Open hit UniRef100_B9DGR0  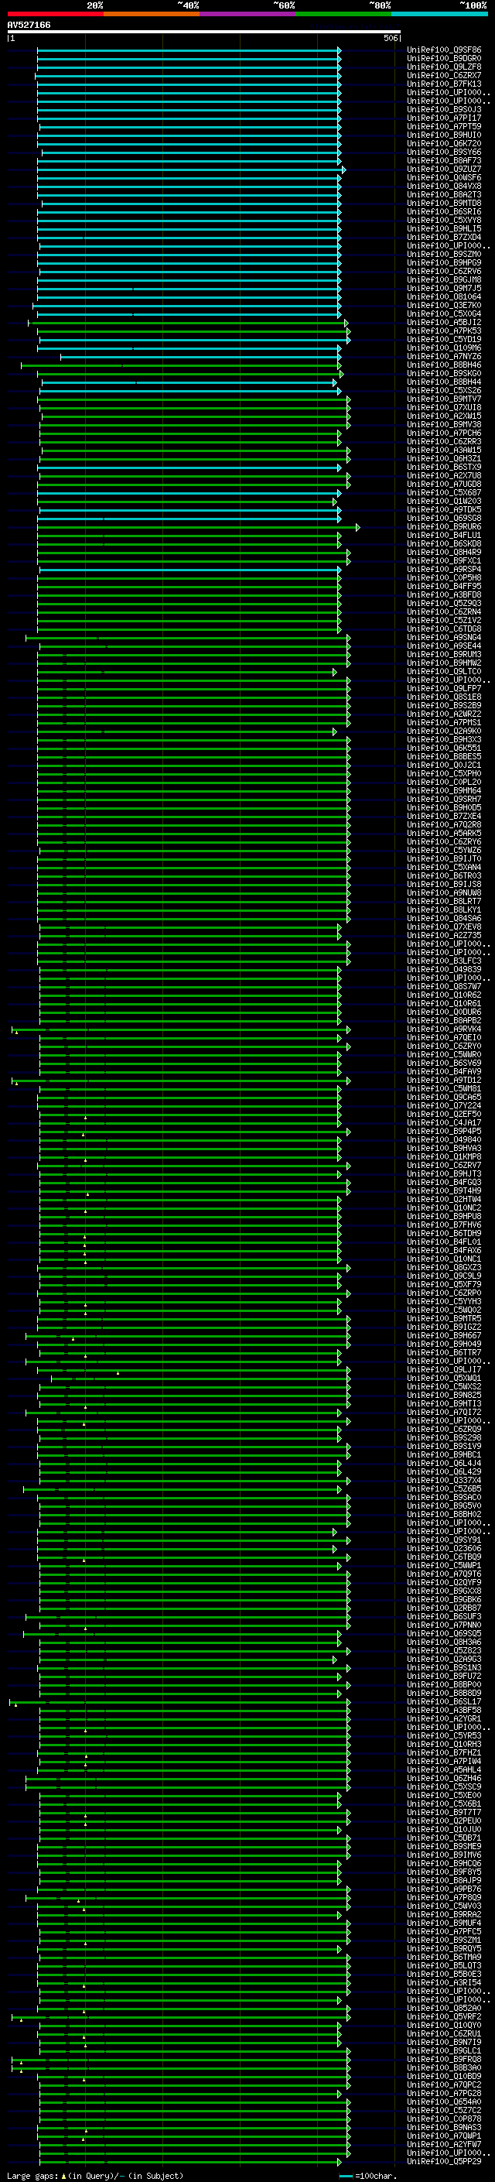[x=444, y=59]
